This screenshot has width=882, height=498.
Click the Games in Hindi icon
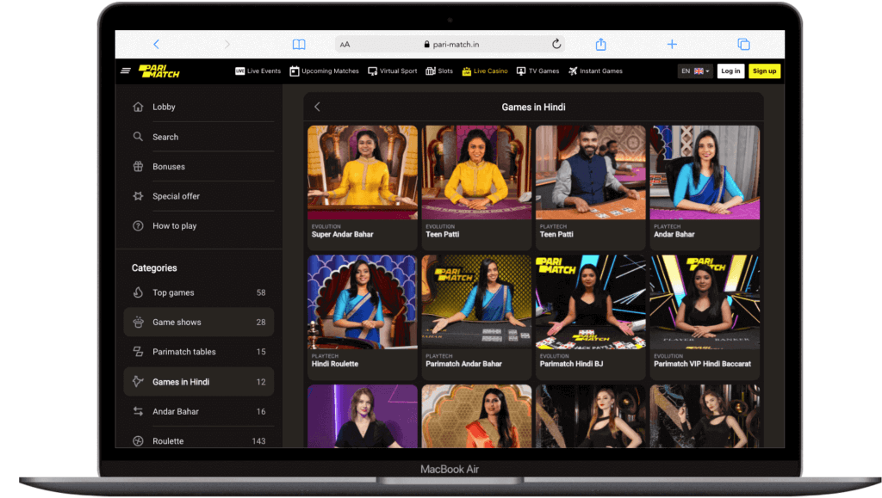click(138, 381)
